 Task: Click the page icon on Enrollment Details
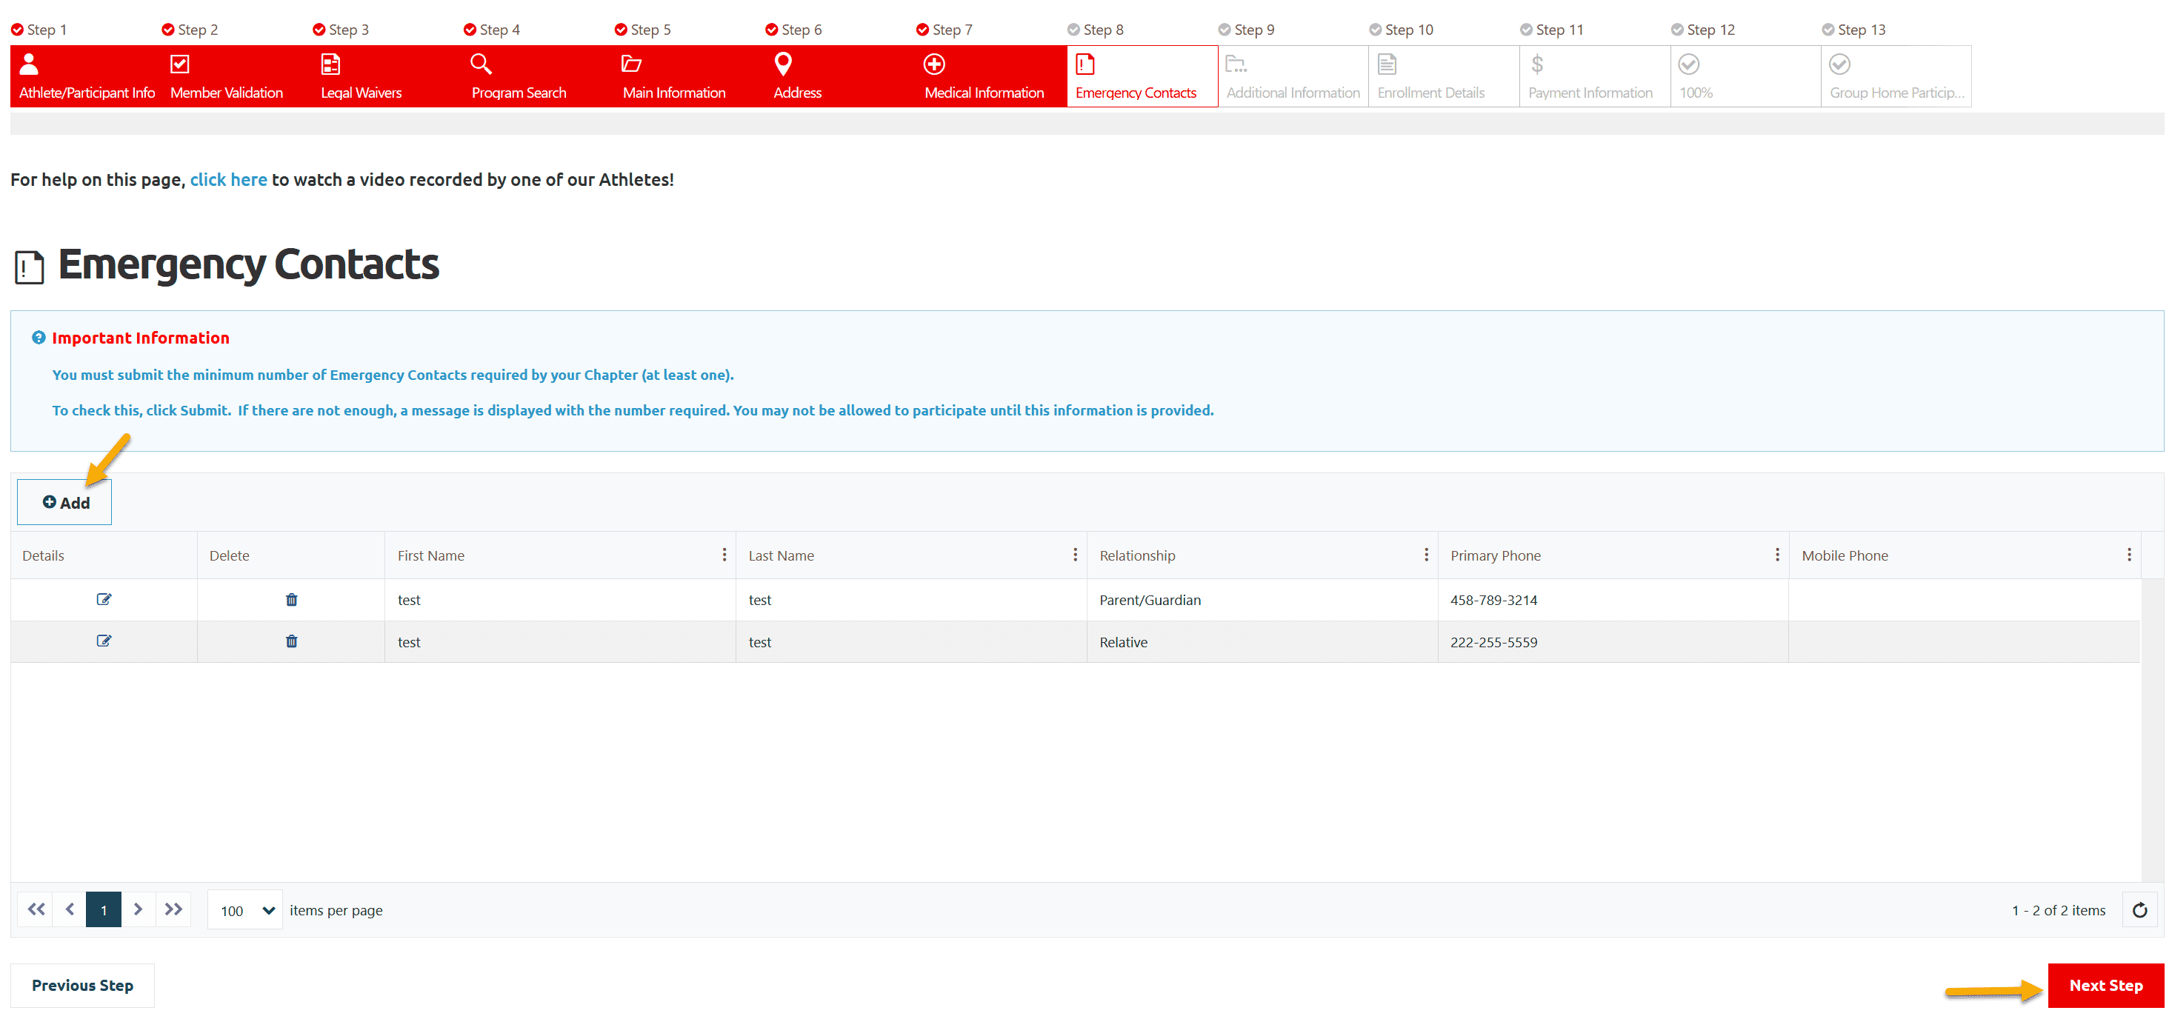pyautogui.click(x=1387, y=64)
